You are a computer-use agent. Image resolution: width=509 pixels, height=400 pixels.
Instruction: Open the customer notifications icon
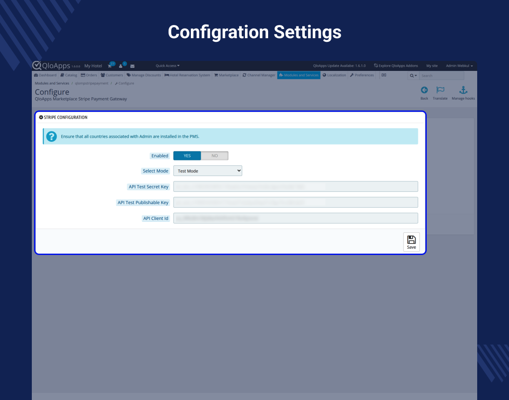click(x=121, y=65)
